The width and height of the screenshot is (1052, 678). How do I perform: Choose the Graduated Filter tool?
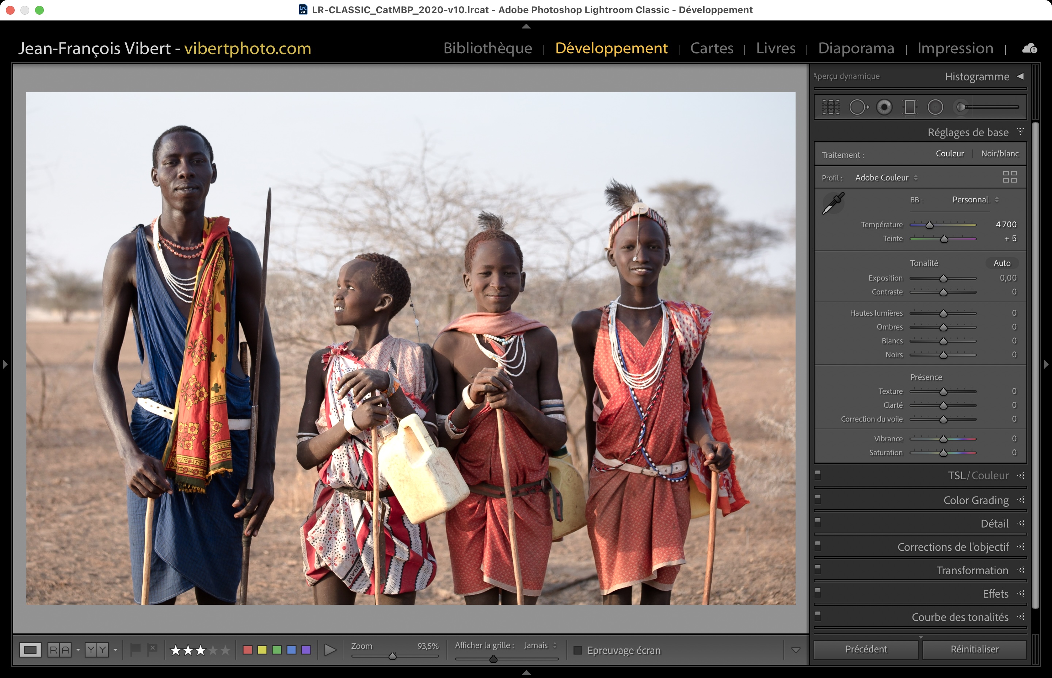click(910, 107)
